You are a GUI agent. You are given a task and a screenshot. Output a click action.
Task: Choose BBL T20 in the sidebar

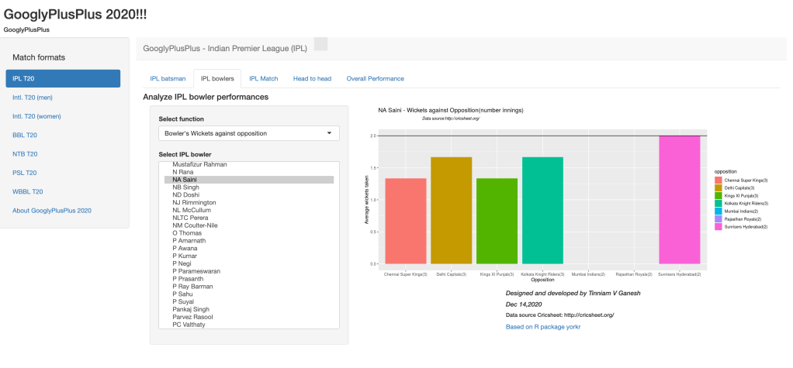point(25,135)
